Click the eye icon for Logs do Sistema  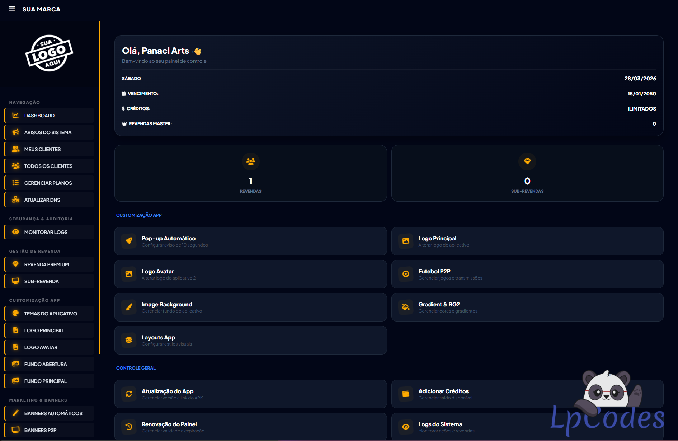click(406, 427)
